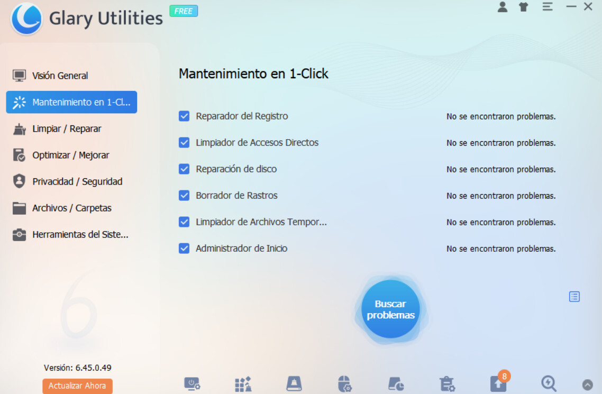Click the Privacidad / Seguridad shield icon
Viewport: 602px width, 394px height.
[19, 181]
